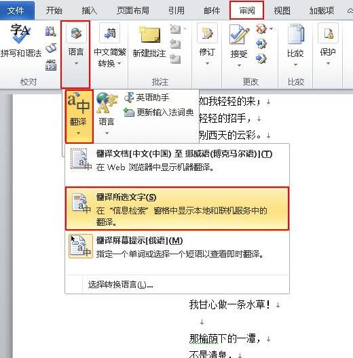This screenshot has height=358, width=353.
Task: Click the ribbon minimize caret icon
Action: pos(350,10)
